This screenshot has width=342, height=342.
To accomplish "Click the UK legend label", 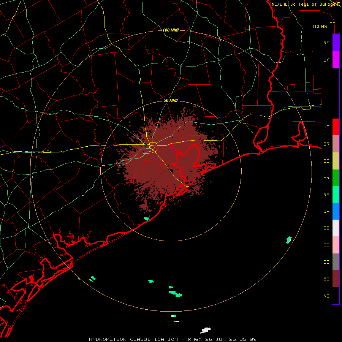I will pyautogui.click(x=326, y=60).
